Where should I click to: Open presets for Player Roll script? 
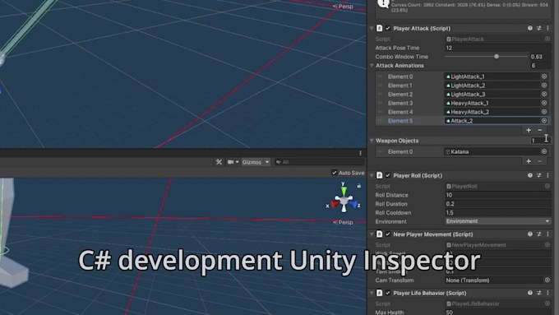538,175
